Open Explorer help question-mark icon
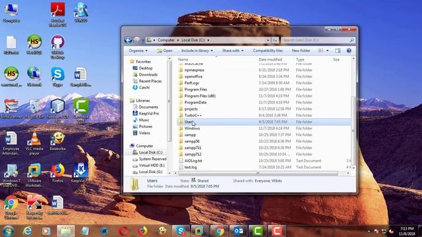Image resolution: width=422 pixels, height=237 pixels. click(349, 51)
